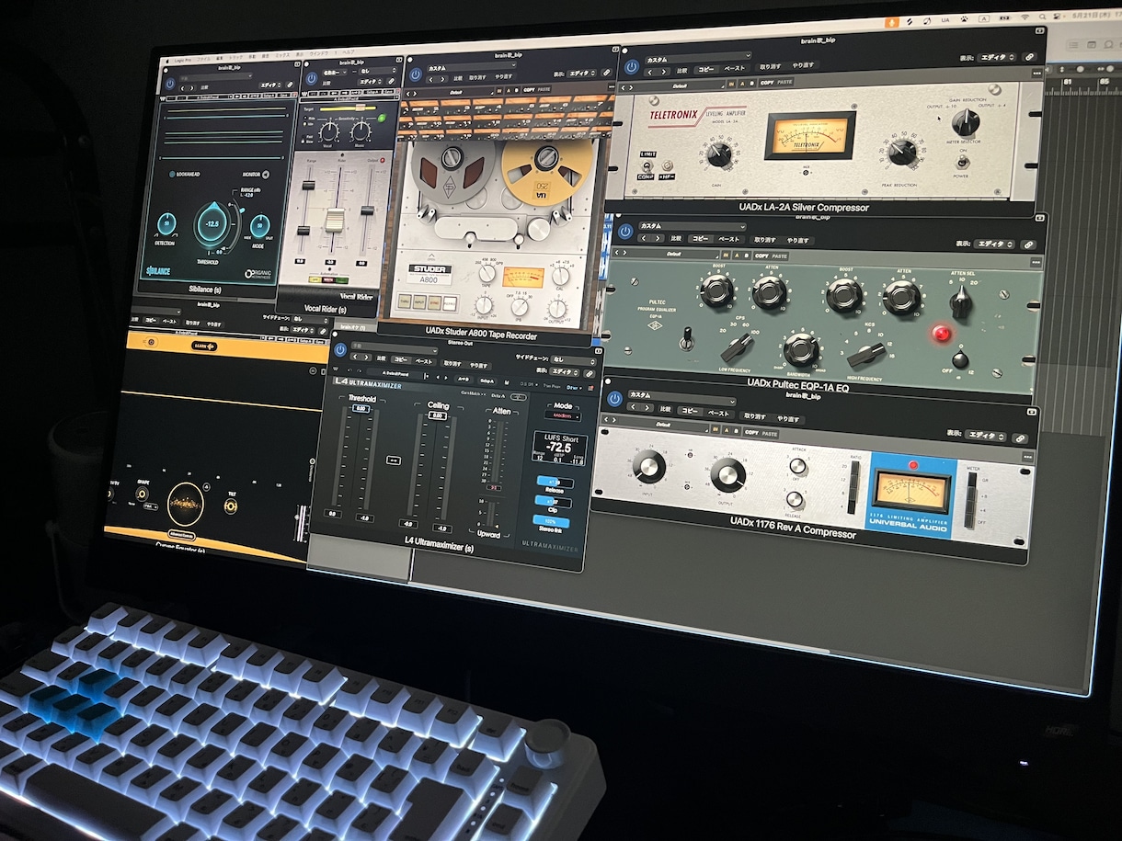Click the 1176 RATIO button column
Screen dimensions: 1122x841
(x=853, y=488)
